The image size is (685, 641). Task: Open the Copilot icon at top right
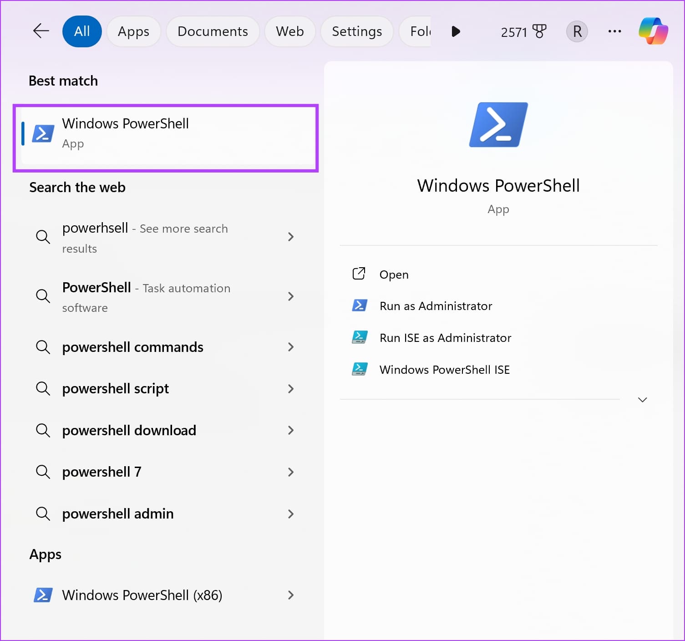pyautogui.click(x=653, y=31)
